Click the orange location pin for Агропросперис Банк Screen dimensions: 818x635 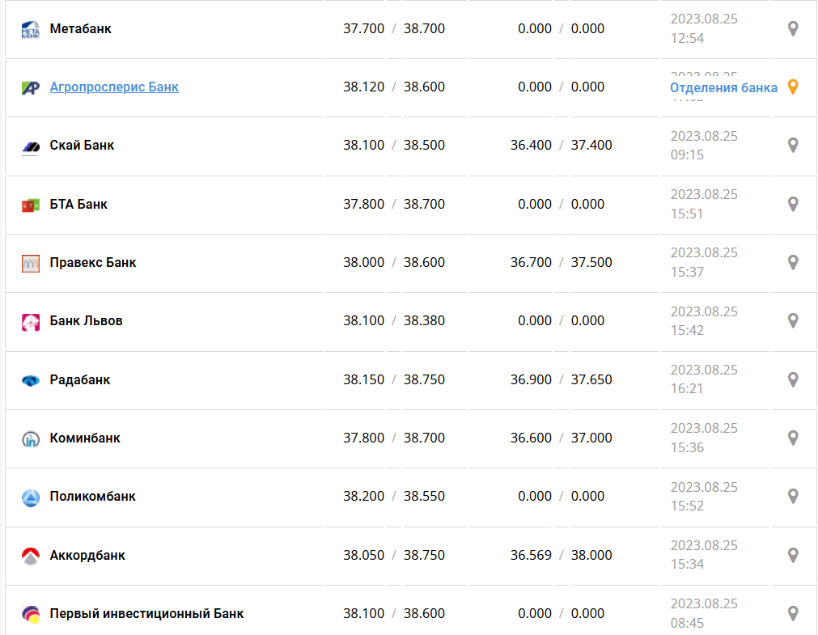coord(793,87)
